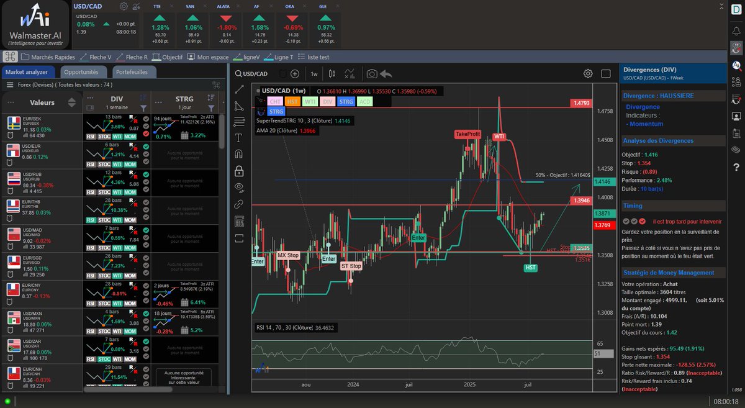Image resolution: width=745 pixels, height=408 pixels.
Task: Click the link icon in drawing toolbar
Action: (x=240, y=204)
